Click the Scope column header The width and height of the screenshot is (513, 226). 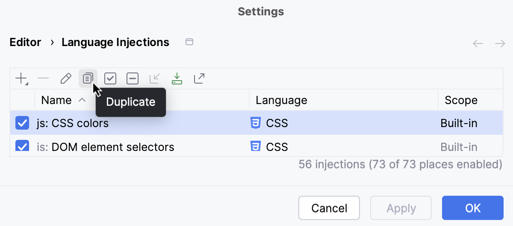(x=461, y=100)
